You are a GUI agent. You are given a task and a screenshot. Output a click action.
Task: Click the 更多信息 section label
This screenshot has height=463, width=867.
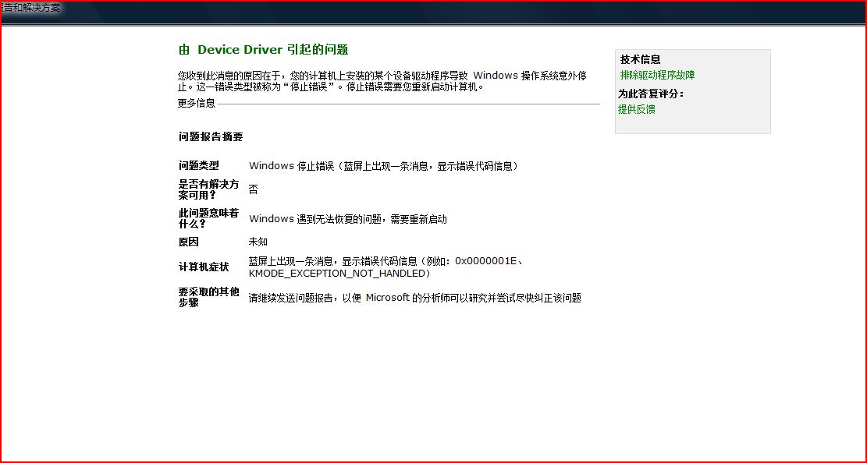coord(197,104)
